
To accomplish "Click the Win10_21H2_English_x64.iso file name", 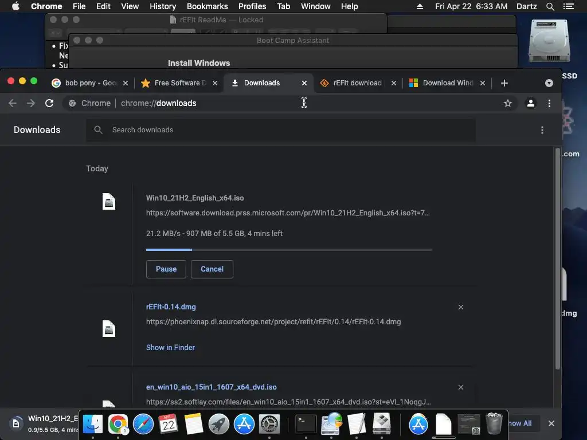I will click(x=195, y=198).
